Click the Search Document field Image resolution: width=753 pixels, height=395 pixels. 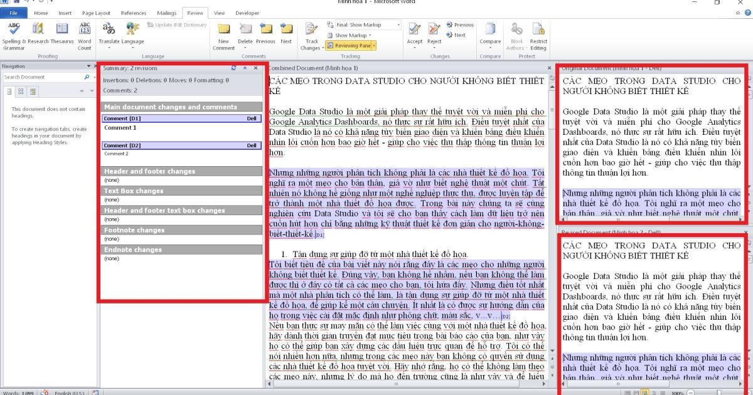point(43,77)
